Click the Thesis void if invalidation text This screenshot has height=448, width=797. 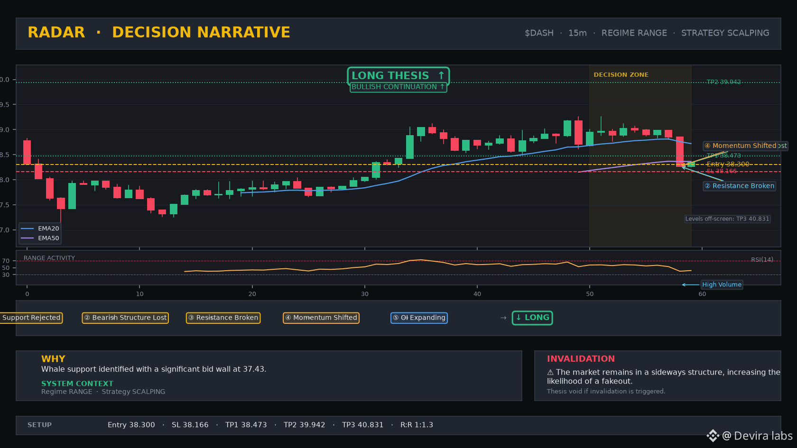pos(606,391)
